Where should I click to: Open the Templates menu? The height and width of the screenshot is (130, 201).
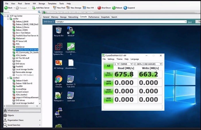click(52, 3)
